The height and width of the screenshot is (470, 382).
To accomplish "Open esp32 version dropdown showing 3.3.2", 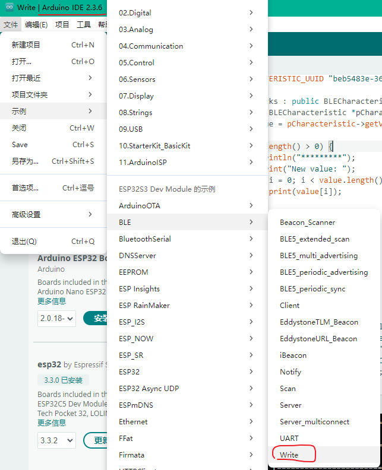I will point(56,440).
